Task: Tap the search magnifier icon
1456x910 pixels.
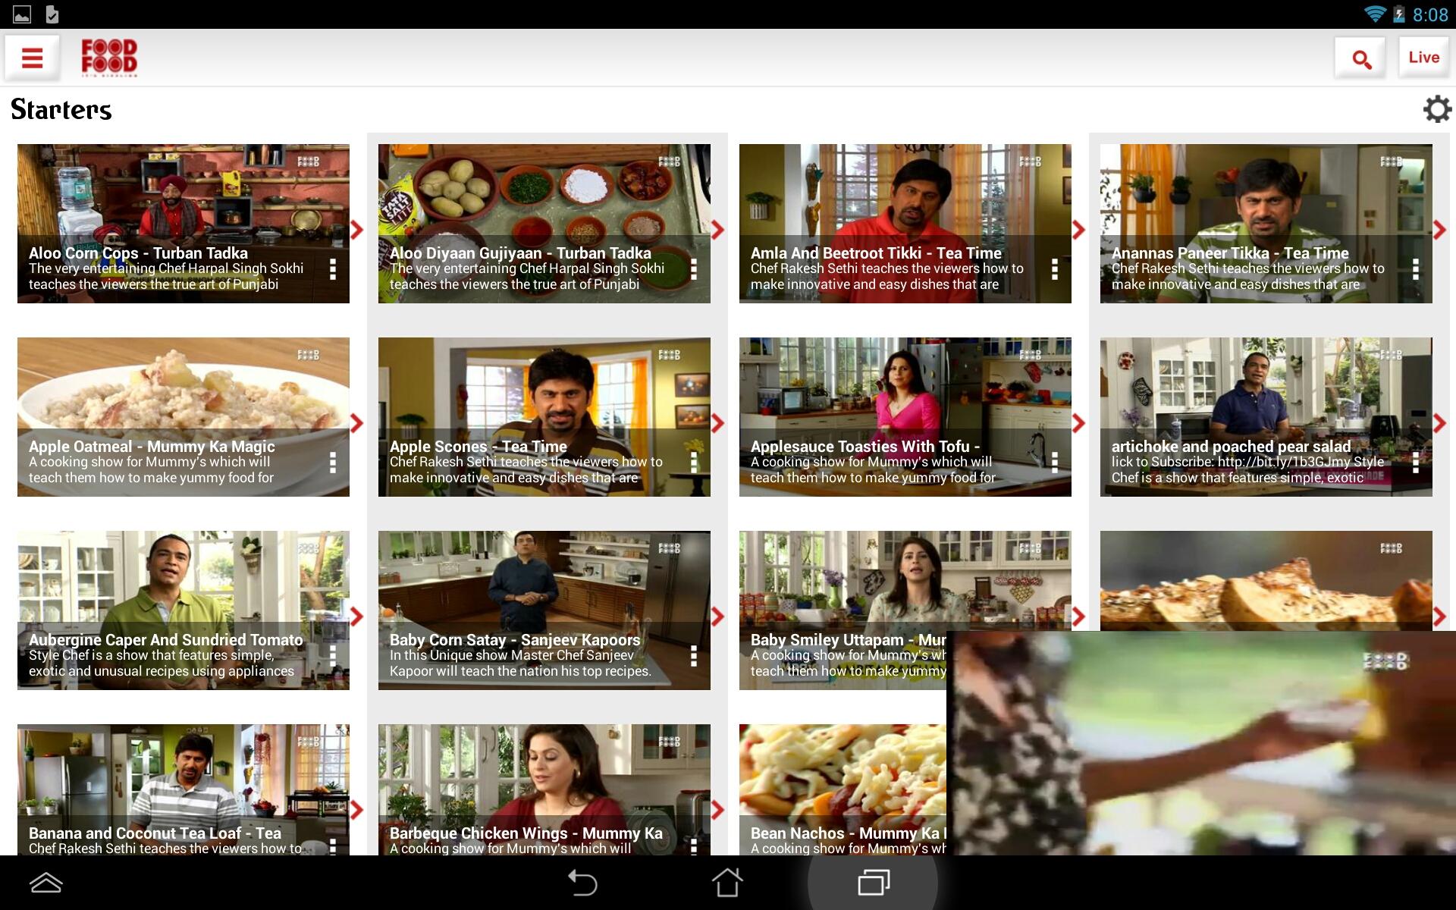Action: click(1361, 58)
